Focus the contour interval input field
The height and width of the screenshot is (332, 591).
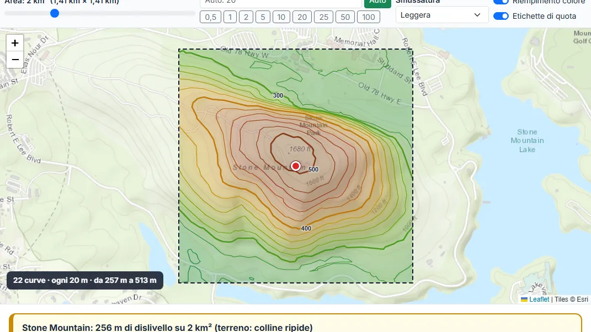[x=281, y=3]
